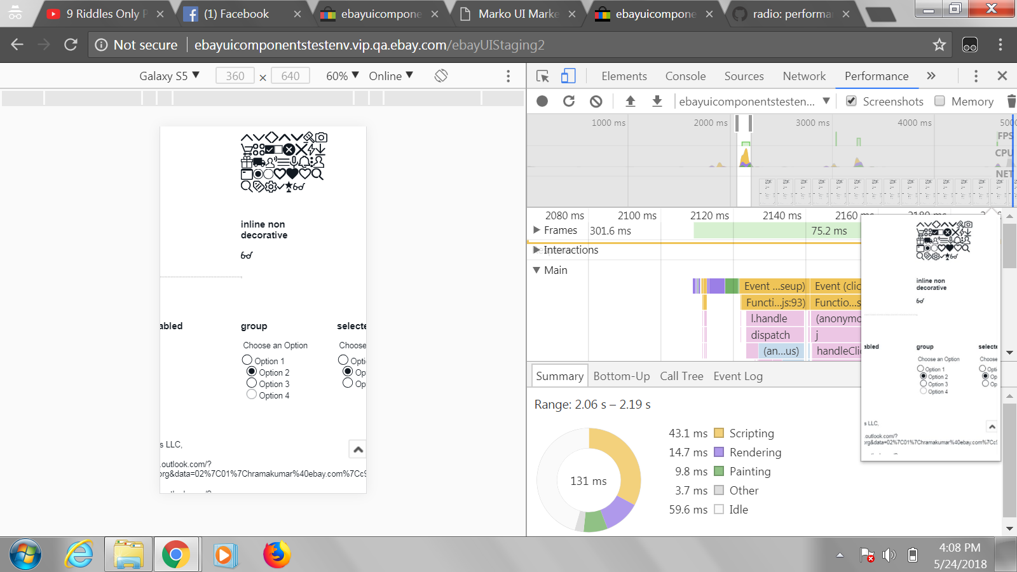
Task: Open the 60% zoom dropdown
Action: click(343, 76)
